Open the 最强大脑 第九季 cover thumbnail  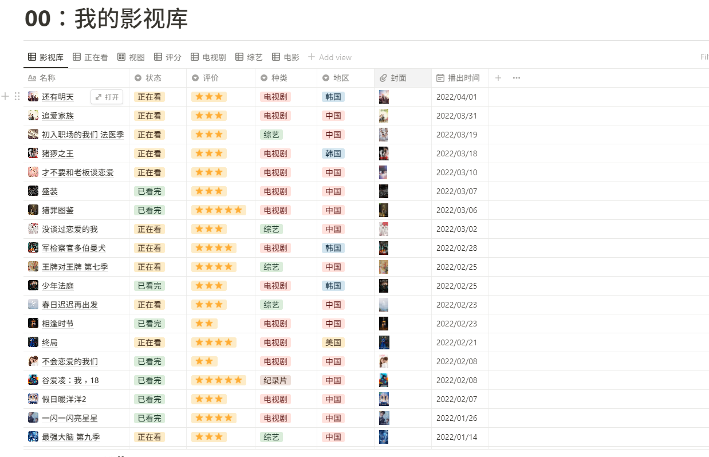coord(384,437)
